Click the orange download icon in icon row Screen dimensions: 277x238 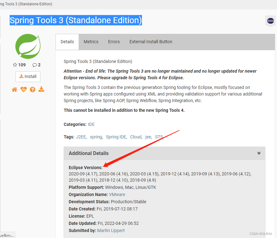click(41, 89)
